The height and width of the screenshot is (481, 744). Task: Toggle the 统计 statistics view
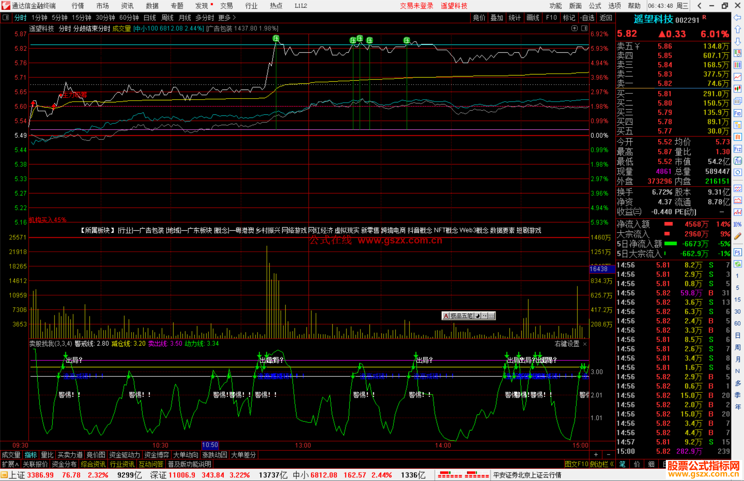[x=515, y=18]
